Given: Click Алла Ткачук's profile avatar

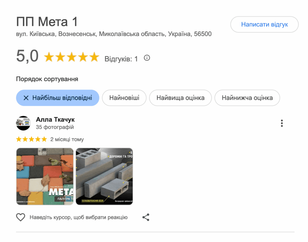Looking at the screenshot, I should point(23,123).
